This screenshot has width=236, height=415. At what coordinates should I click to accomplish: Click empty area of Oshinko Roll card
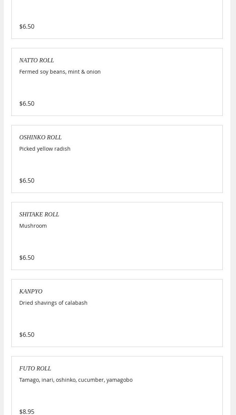pos(159,166)
